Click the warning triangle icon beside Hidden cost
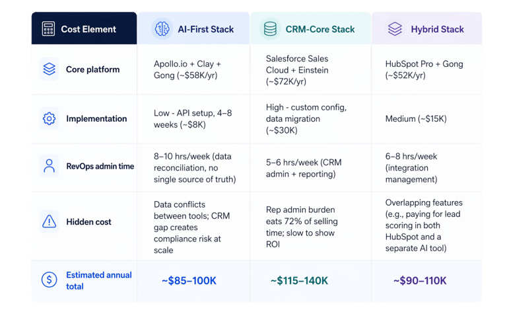The image size is (507, 322). pos(48,222)
